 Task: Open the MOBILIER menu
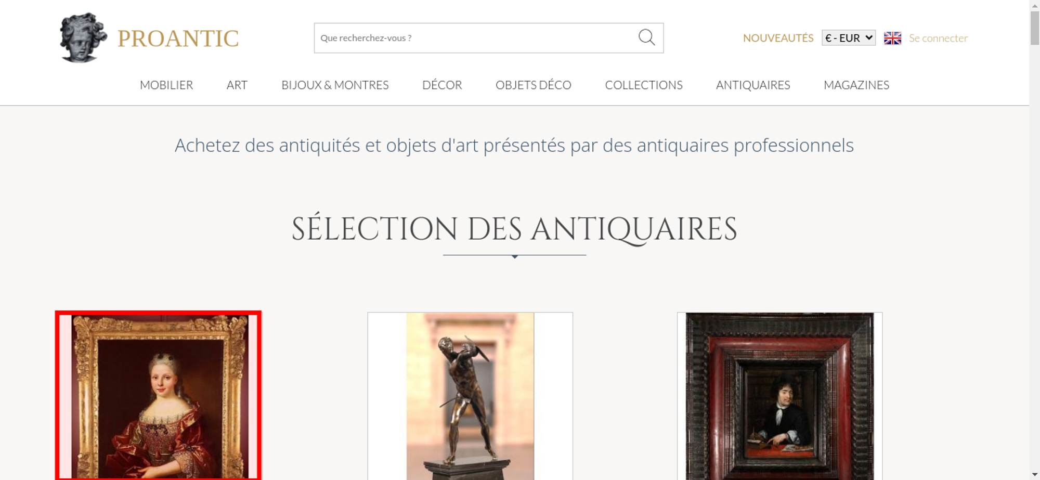pyautogui.click(x=166, y=85)
